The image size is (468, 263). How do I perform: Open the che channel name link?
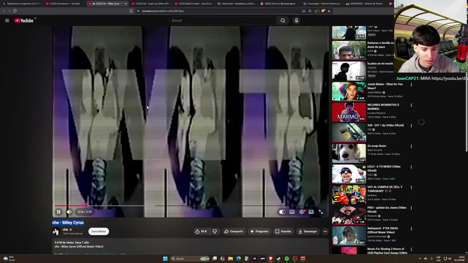coord(65,229)
